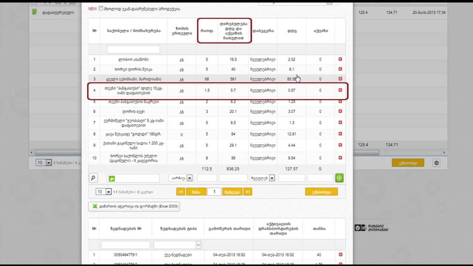Click the 'ზედნადების №' column header
Viewport: 473px width, 266px height.
point(125,229)
